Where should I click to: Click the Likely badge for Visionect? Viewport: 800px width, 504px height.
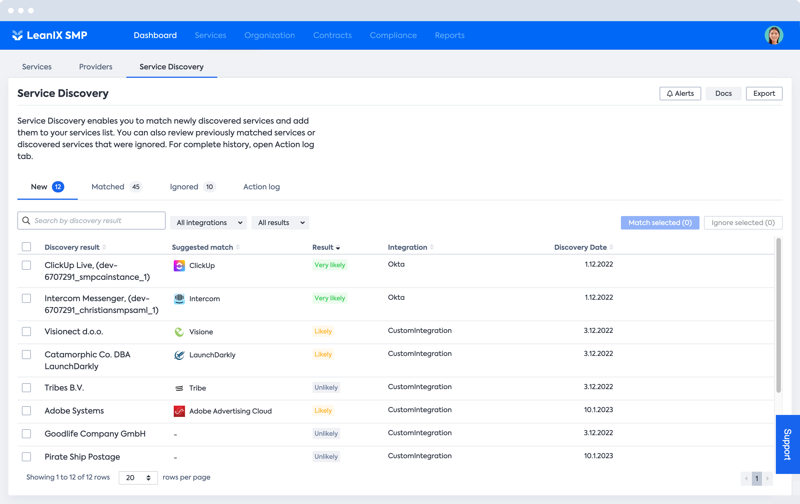click(323, 332)
